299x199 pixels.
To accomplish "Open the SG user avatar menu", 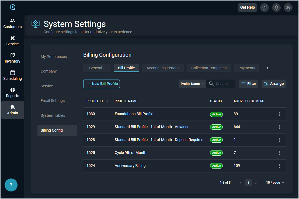I will coord(288,8).
